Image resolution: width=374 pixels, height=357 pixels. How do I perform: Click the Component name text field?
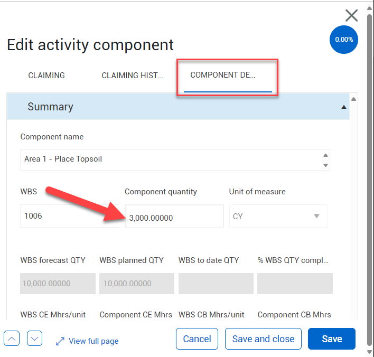(169, 159)
